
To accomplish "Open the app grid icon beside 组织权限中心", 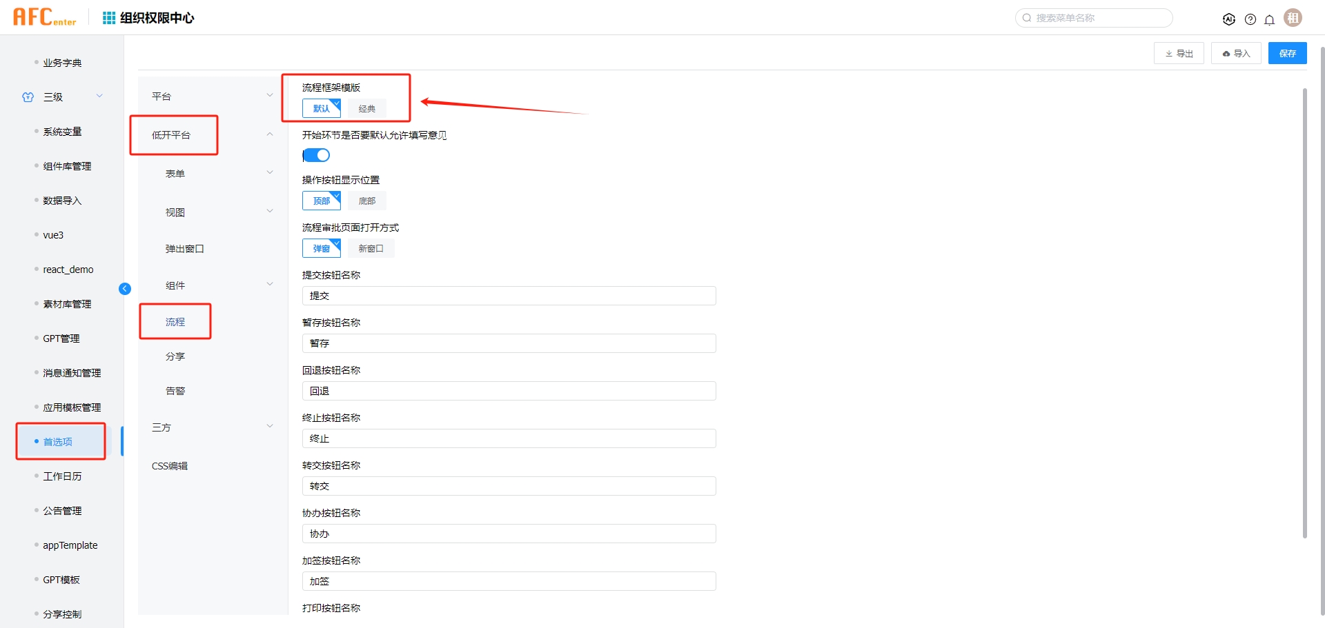I will [x=108, y=18].
